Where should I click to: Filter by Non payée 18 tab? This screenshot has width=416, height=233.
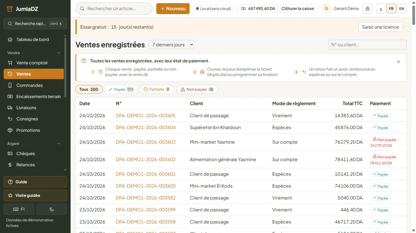[x=197, y=89]
